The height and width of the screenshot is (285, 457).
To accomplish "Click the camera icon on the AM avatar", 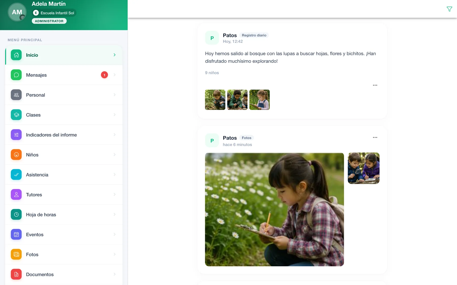I will pos(23,17).
